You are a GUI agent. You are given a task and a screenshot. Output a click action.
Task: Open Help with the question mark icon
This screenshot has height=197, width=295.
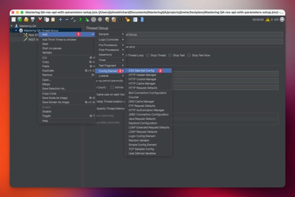point(142,20)
